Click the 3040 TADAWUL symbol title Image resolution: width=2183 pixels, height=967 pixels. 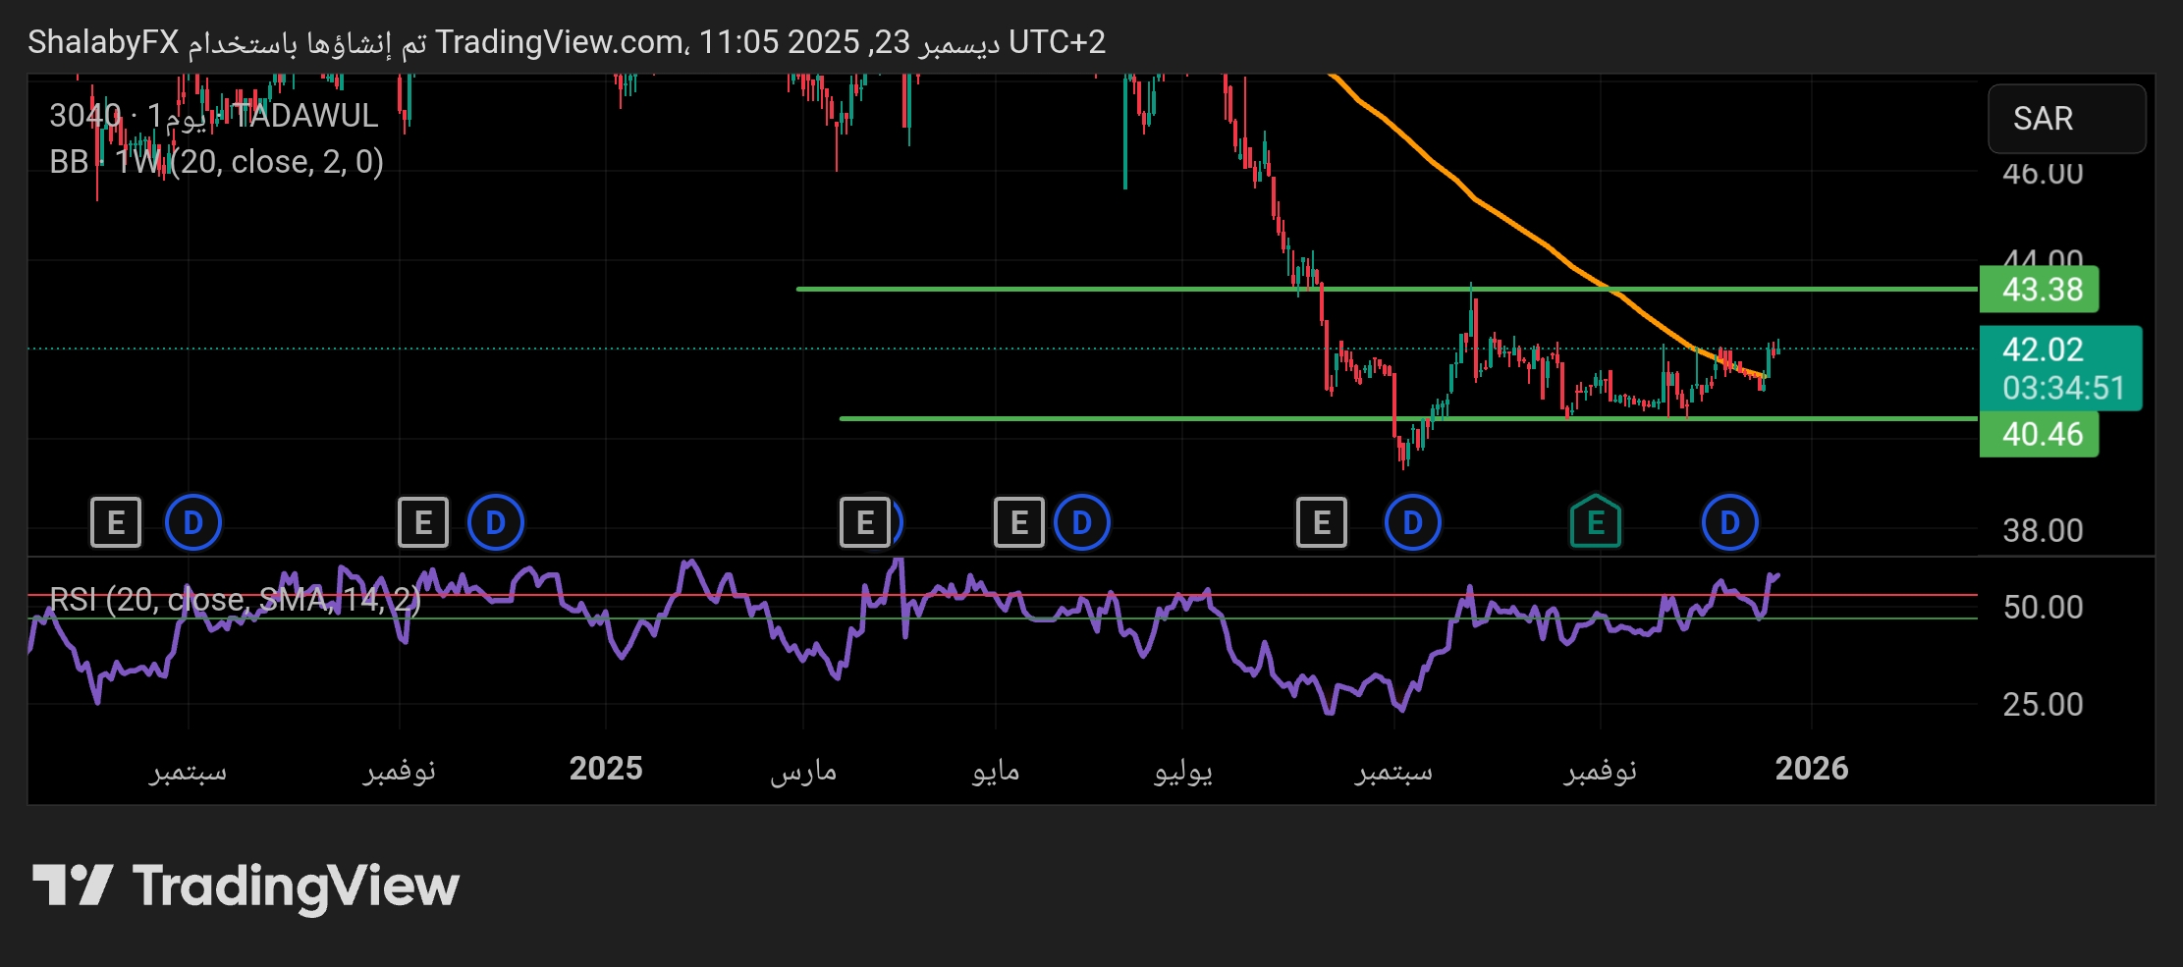pos(213,116)
